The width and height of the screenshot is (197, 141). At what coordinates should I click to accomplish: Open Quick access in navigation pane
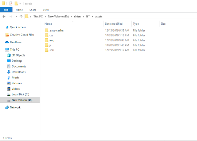[x=18, y=27]
